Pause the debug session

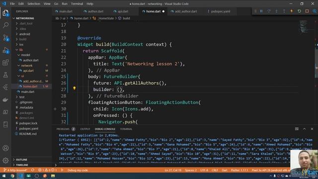pos(261,11)
